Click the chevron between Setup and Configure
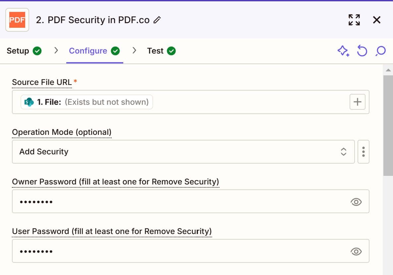Screen dimensions: 393x275 click(56, 51)
